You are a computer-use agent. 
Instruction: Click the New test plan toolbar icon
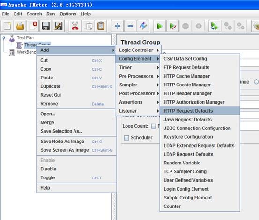[7, 26]
